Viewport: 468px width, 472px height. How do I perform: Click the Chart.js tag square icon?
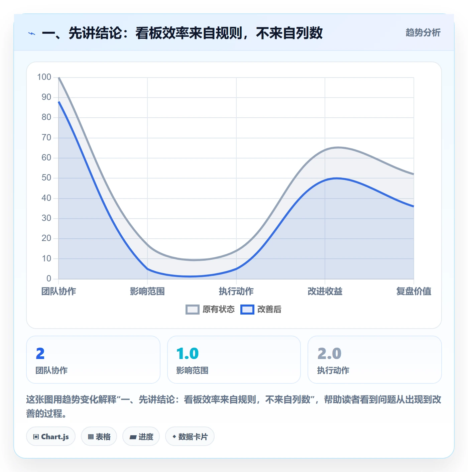(36, 437)
